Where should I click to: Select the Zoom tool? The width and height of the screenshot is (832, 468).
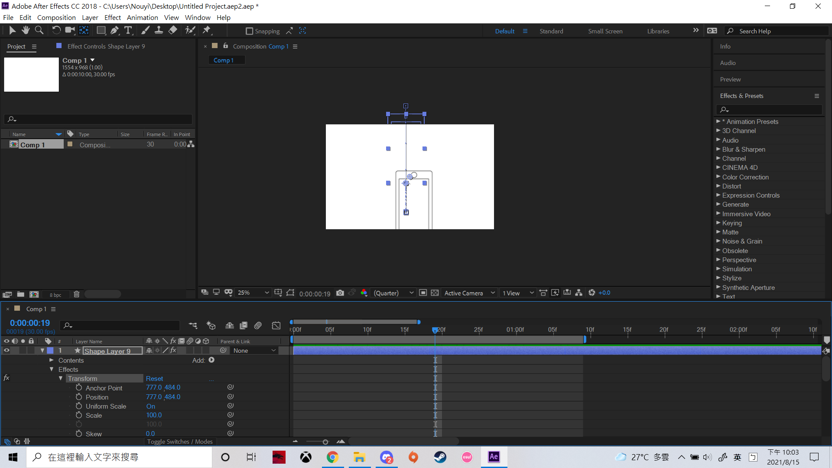coord(39,30)
